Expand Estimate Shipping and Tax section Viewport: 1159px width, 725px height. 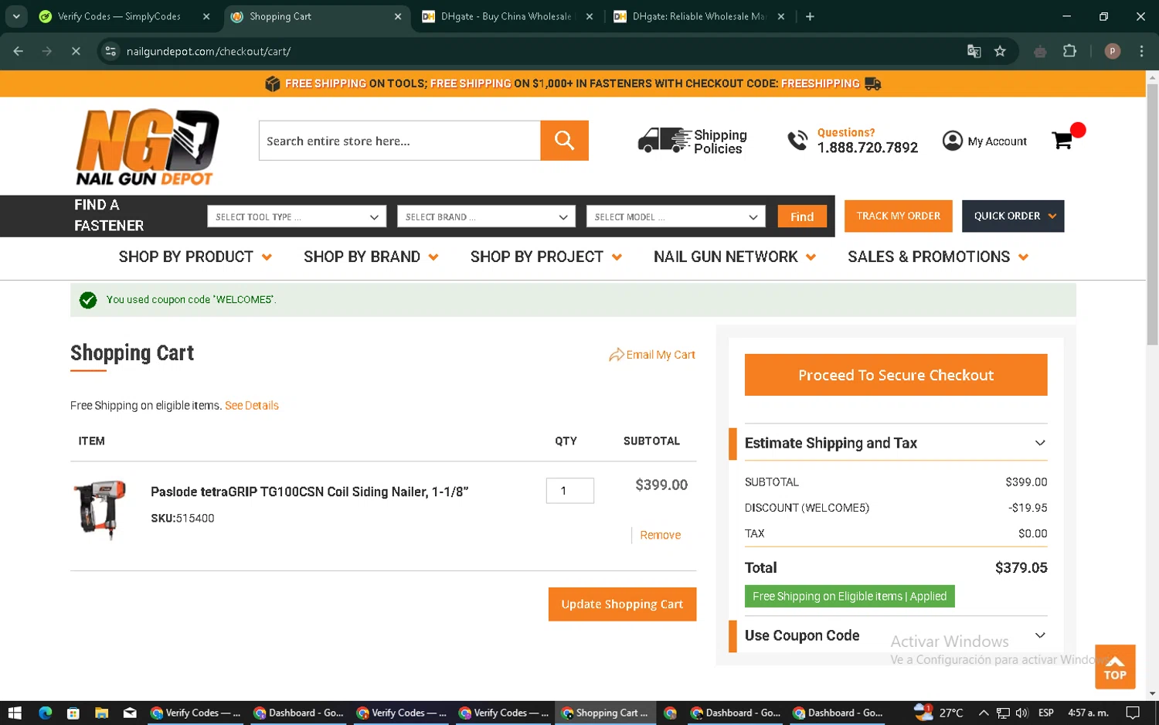pos(896,443)
